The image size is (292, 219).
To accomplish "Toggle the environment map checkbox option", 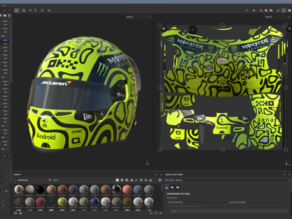I will click(170, 206).
